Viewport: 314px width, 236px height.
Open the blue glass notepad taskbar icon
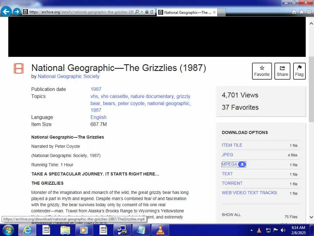141,230
